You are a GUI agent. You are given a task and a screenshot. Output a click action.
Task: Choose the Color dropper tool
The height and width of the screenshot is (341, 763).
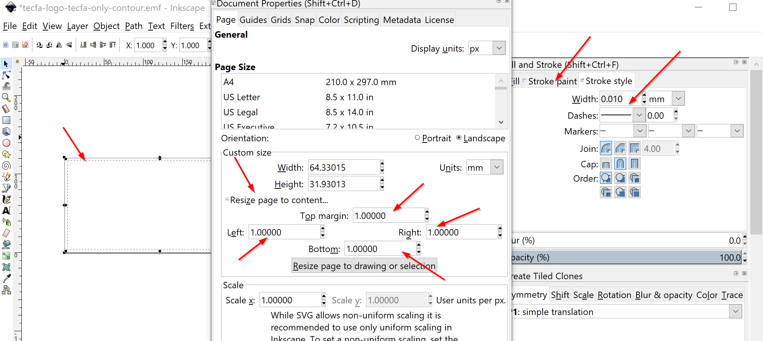(6, 278)
